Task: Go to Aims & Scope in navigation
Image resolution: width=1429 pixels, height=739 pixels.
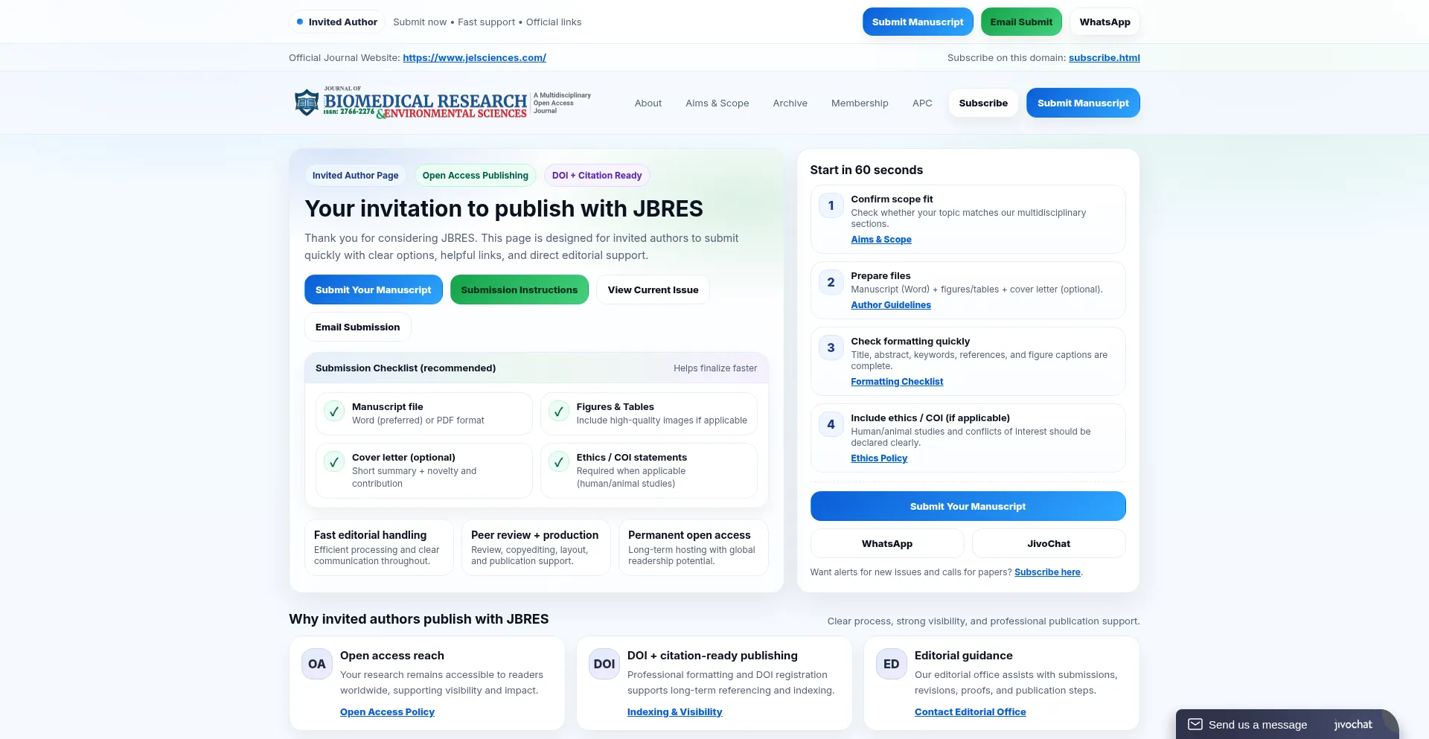Action: point(717,103)
